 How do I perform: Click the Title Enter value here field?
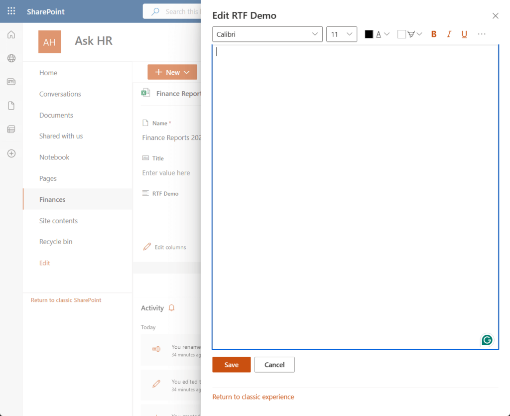coord(166,173)
